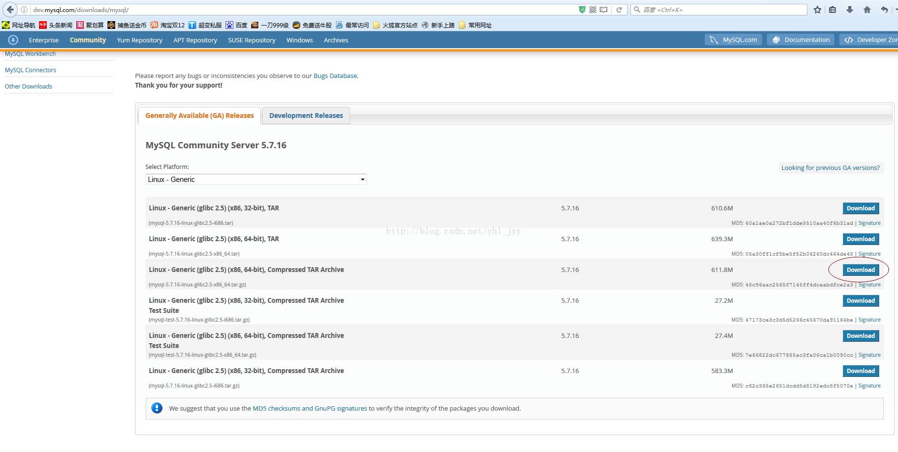Open 捕鱼送金币 bookmark

point(127,25)
